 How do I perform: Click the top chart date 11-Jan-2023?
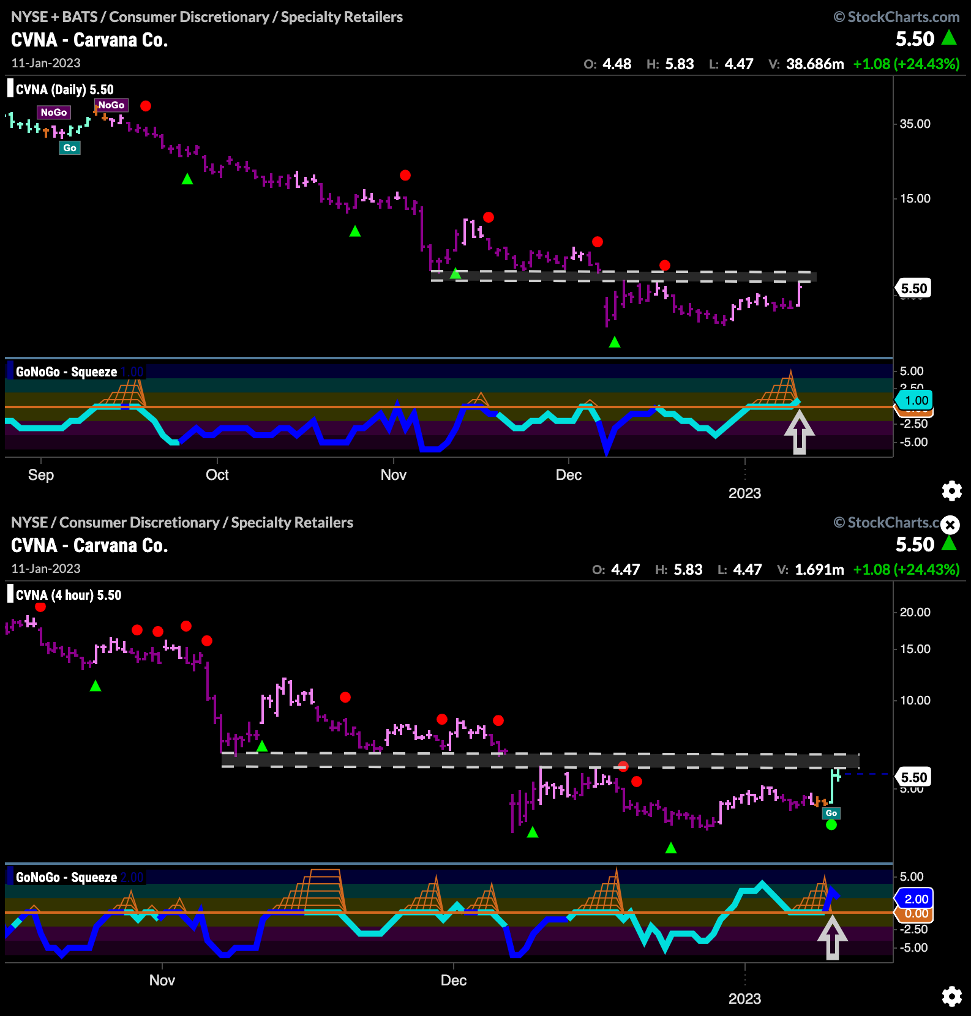[46, 63]
